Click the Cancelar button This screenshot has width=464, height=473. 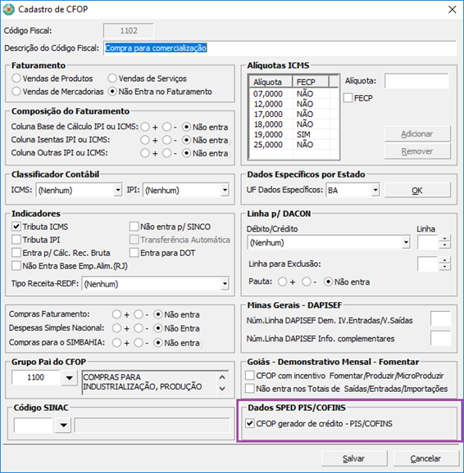[425, 458]
